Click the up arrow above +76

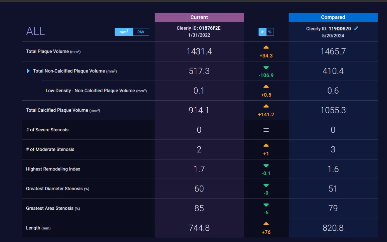coord(266,224)
